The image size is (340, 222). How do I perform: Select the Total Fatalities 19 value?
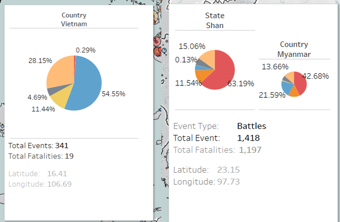69,156
